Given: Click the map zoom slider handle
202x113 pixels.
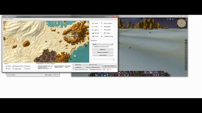Looking at the screenshot, I should click(x=114, y=59).
